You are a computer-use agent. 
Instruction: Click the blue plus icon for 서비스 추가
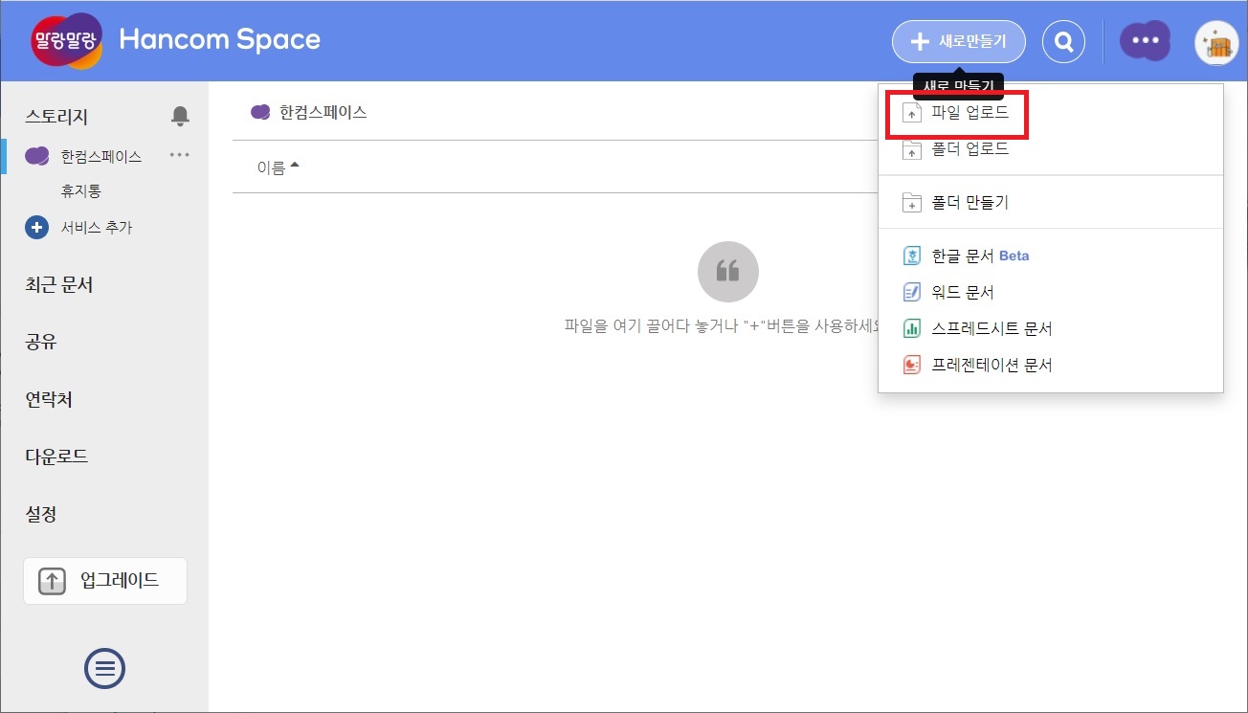(x=36, y=228)
